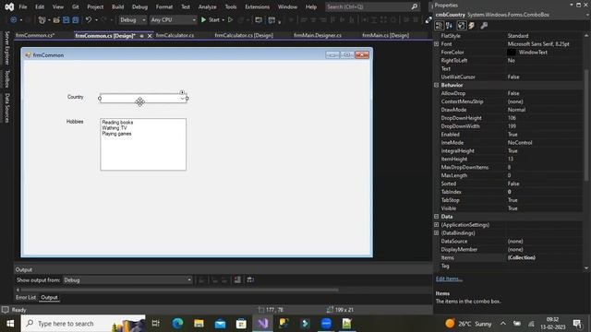
Task: Open the Format menu
Action: click(x=164, y=6)
